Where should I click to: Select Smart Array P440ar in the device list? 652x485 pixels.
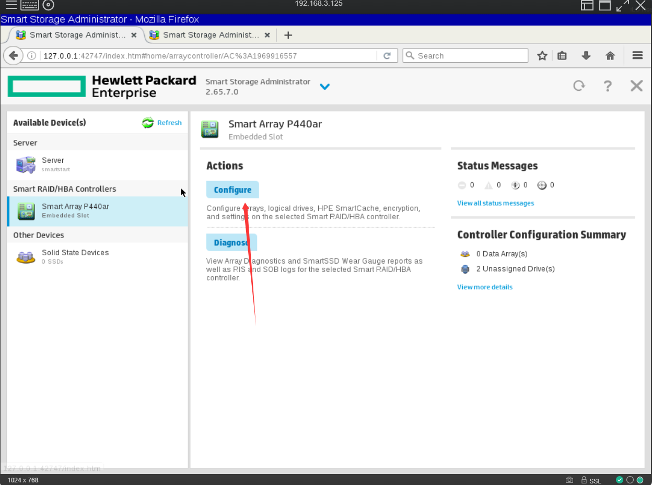[98, 211]
